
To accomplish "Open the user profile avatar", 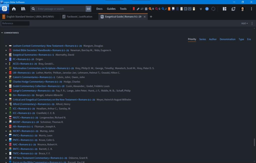I will [x=242, y=9].
